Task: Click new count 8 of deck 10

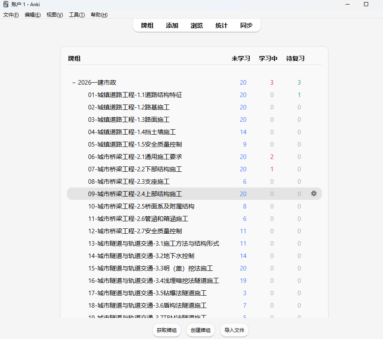Action: tap(245, 206)
